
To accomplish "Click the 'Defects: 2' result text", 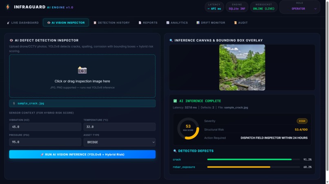I will (207, 108).
